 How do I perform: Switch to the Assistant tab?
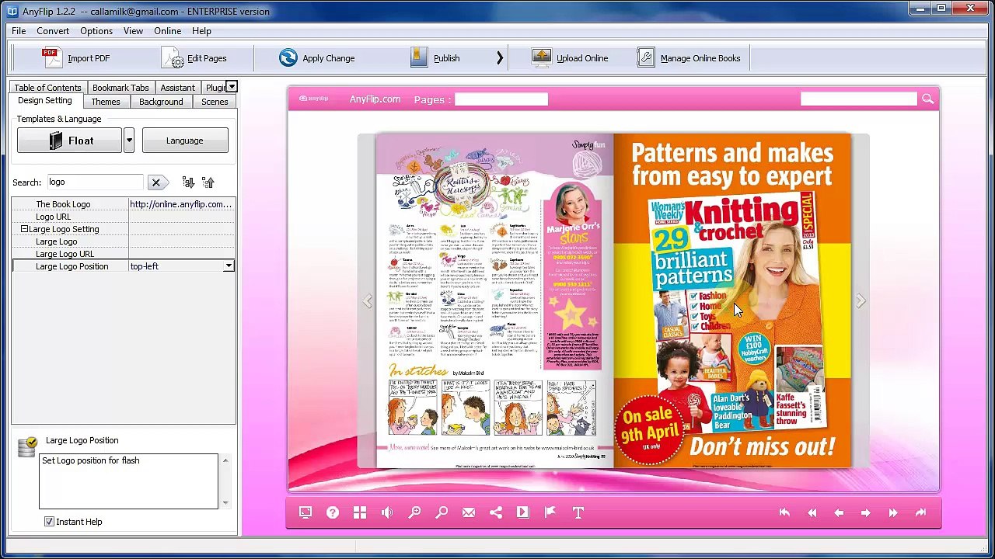177,88
